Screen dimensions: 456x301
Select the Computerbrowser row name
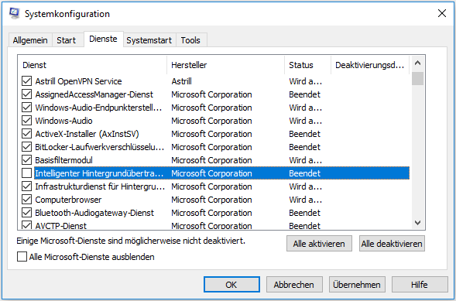[68, 200]
